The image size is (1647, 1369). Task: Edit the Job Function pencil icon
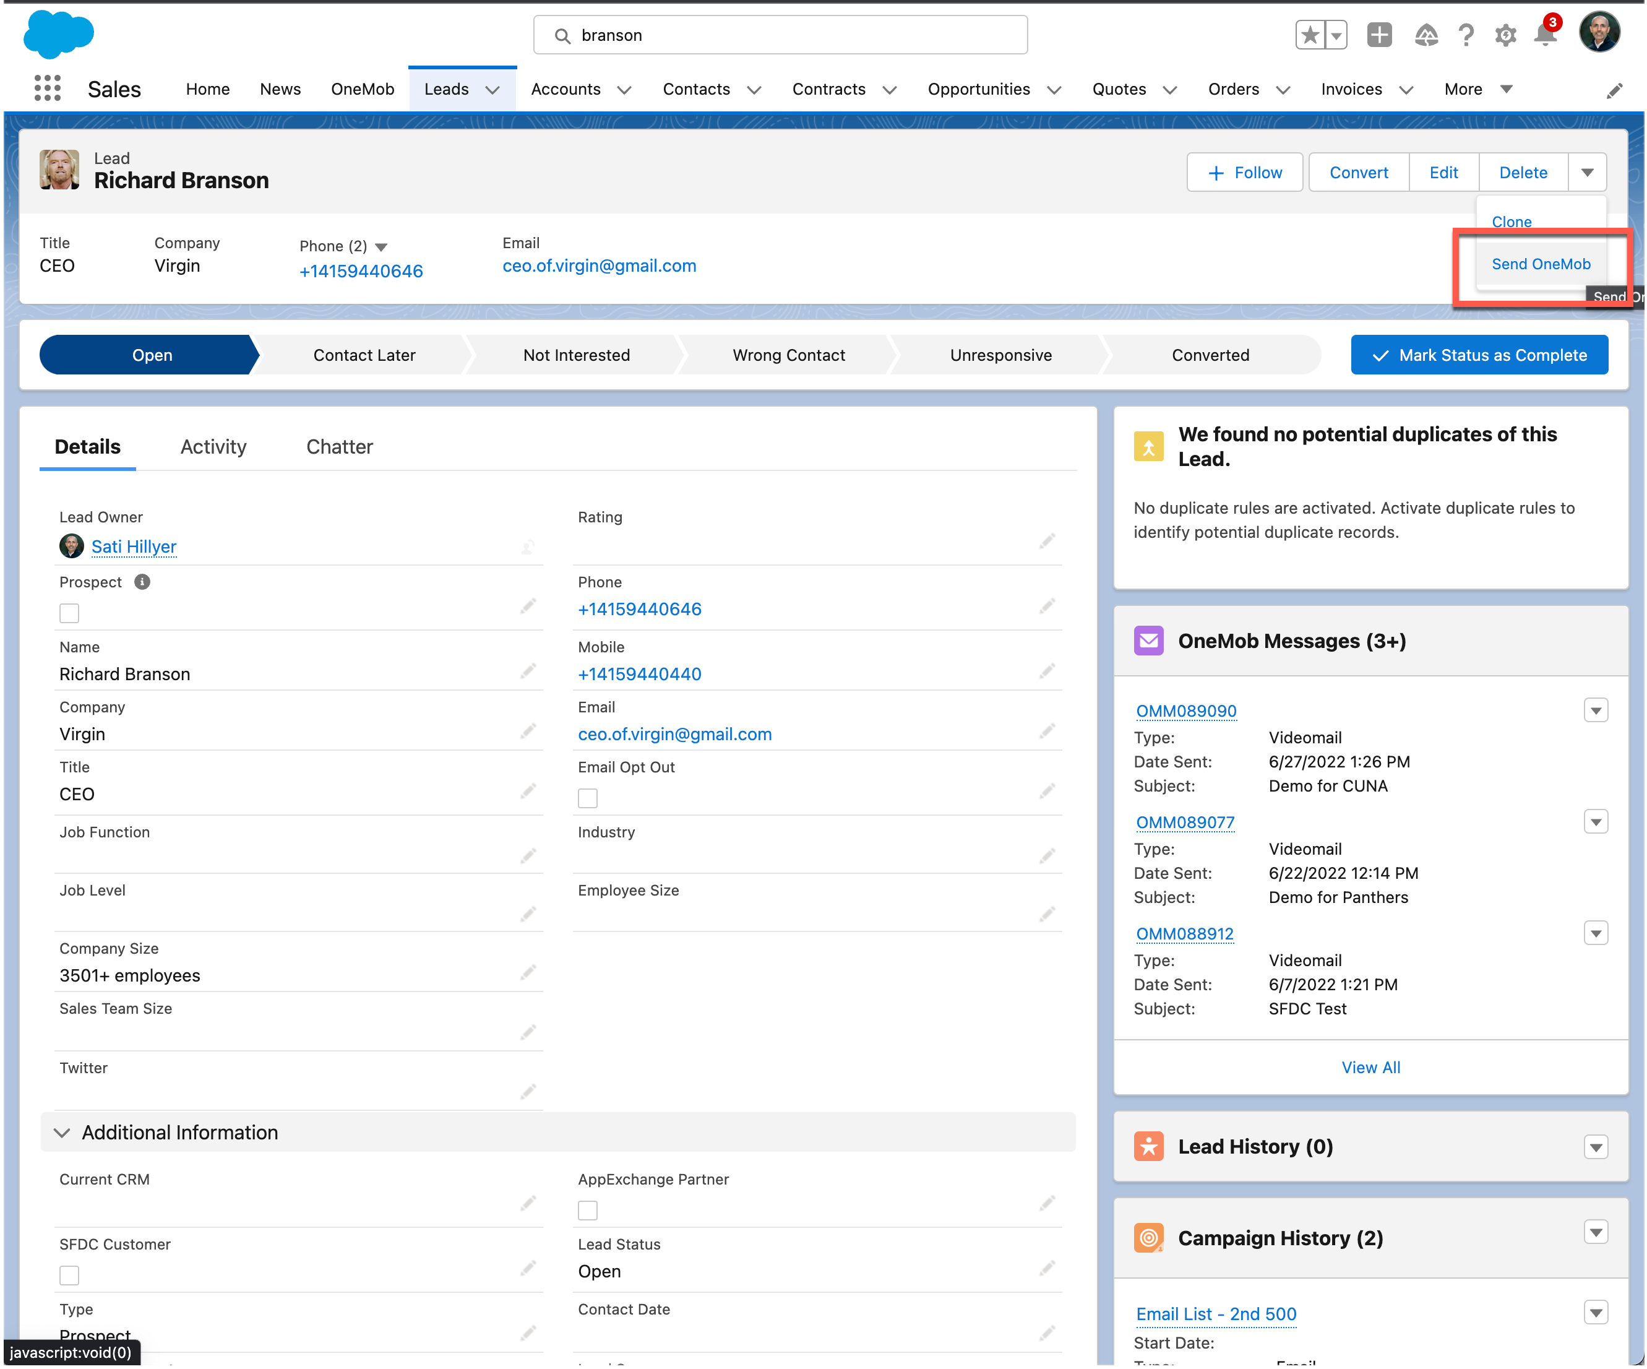[x=528, y=856]
